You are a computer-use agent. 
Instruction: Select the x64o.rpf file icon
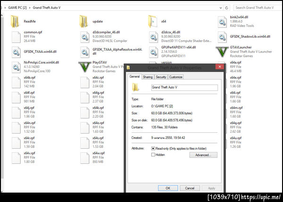84,128
